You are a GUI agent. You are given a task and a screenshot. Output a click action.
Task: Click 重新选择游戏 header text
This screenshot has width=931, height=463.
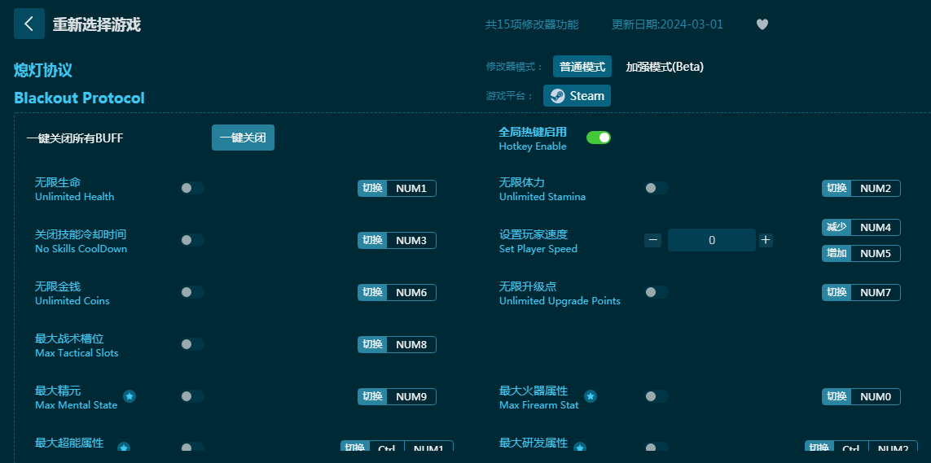pos(97,25)
